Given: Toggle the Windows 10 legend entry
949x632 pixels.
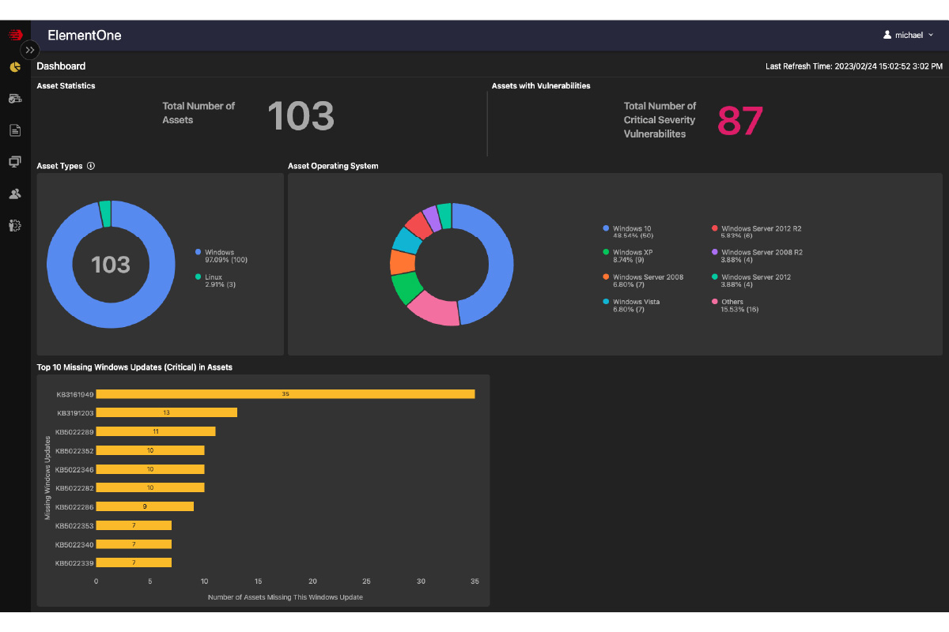Looking at the screenshot, I should (628, 231).
